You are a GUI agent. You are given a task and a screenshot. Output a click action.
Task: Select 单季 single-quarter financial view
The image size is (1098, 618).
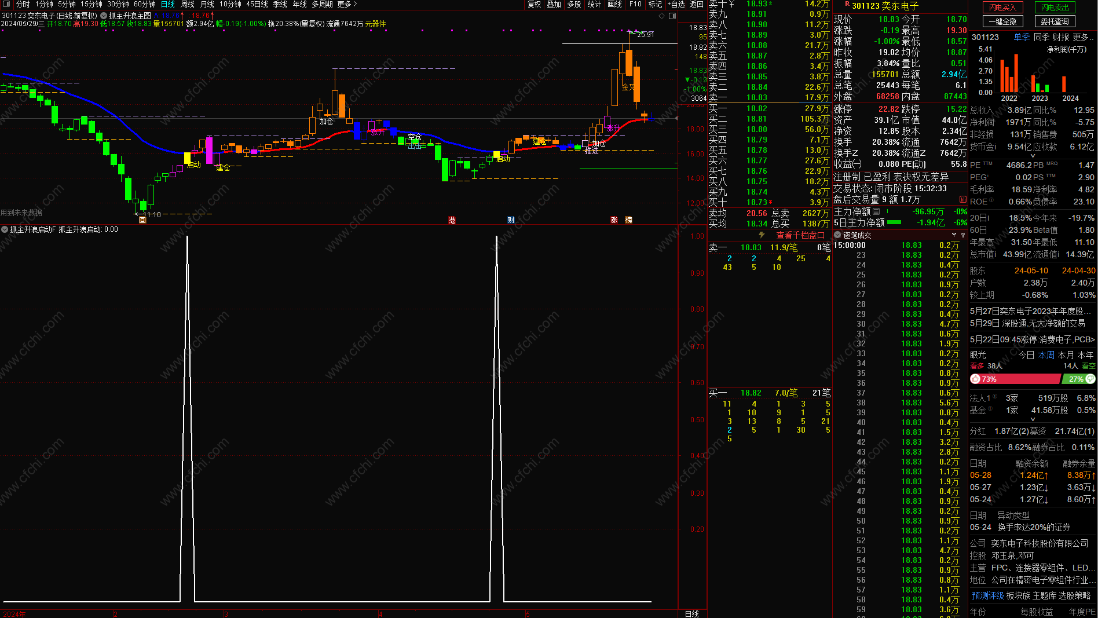click(x=1022, y=37)
